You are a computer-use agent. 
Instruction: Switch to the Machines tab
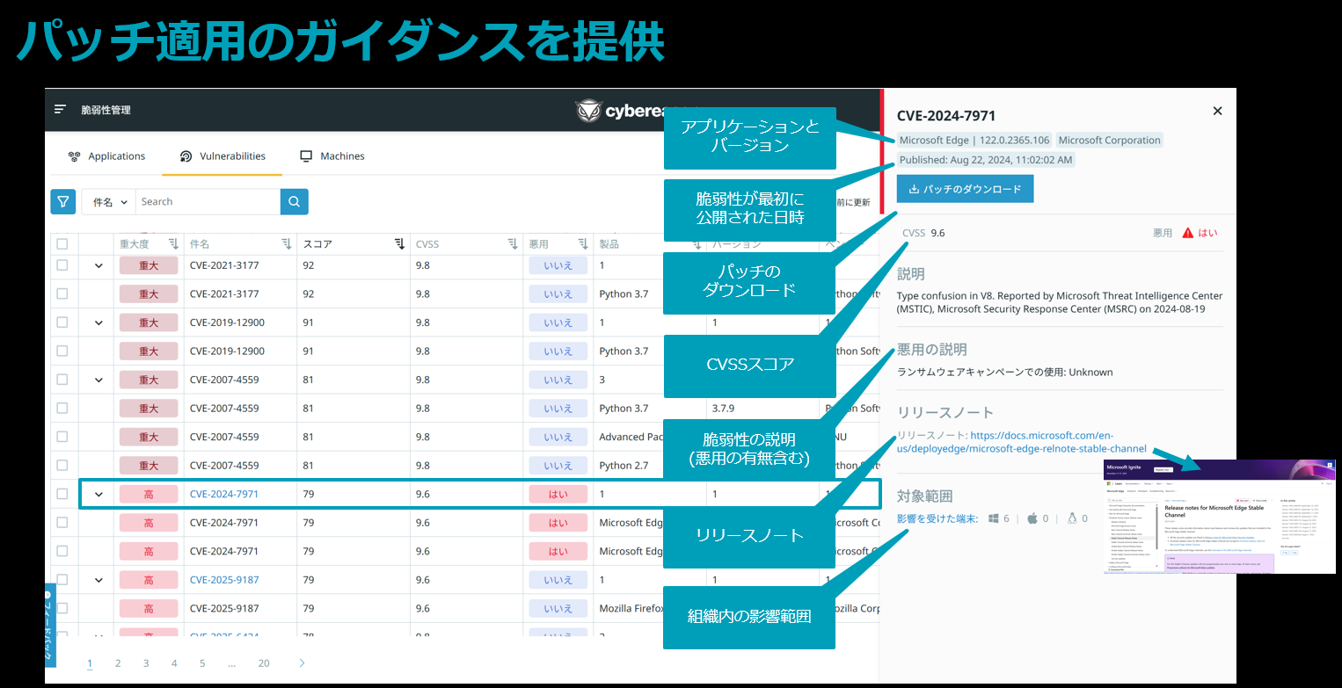pyautogui.click(x=332, y=156)
